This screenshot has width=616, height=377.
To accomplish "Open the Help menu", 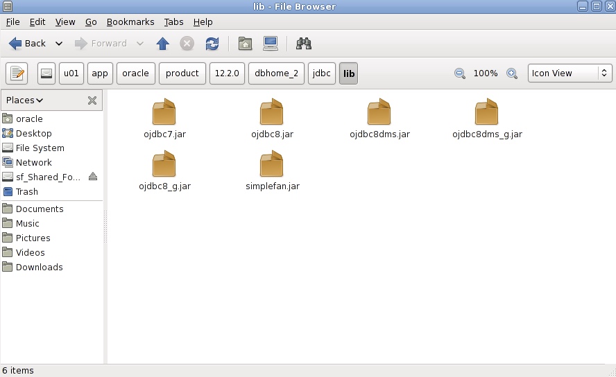I will (x=203, y=22).
